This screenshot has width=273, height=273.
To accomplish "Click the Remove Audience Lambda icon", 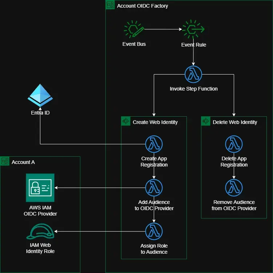I will tap(234, 188).
